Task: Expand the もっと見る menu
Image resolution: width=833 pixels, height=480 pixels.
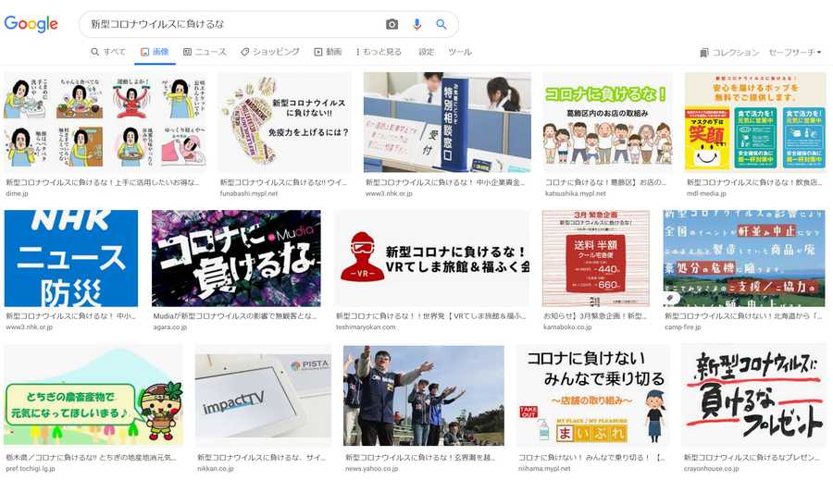Action: [x=379, y=52]
